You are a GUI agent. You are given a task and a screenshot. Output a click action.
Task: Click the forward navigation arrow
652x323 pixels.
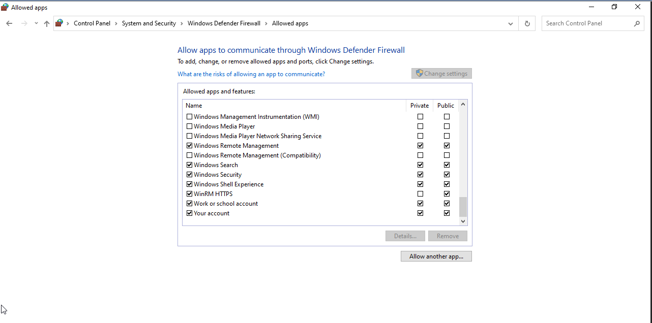(24, 23)
